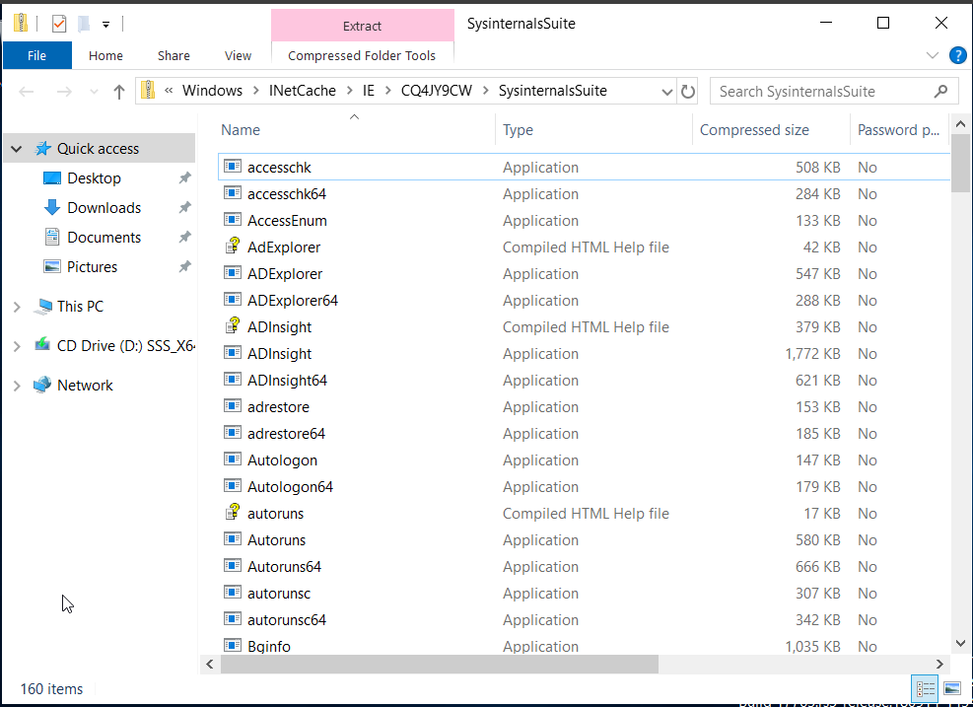
Task: Select the AdExplorer help file icon
Action: [233, 247]
